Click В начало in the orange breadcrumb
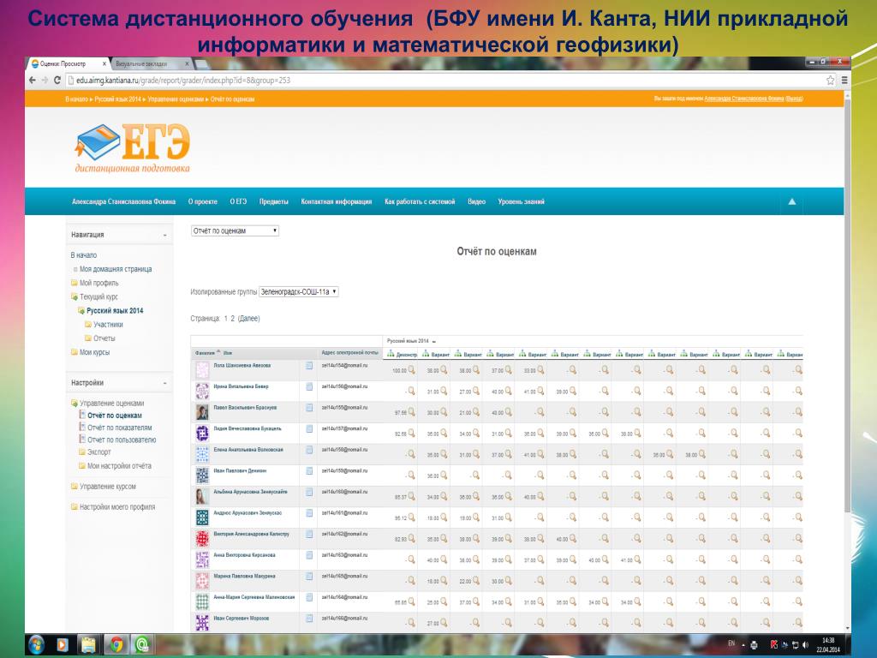The image size is (877, 658). 76,99
